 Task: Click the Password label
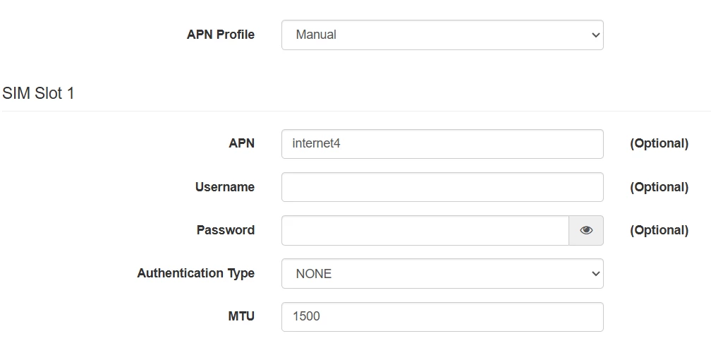tap(226, 230)
